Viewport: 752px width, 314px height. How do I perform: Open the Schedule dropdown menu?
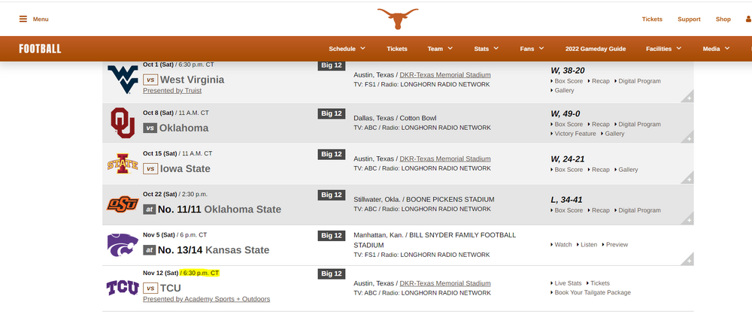tap(347, 49)
